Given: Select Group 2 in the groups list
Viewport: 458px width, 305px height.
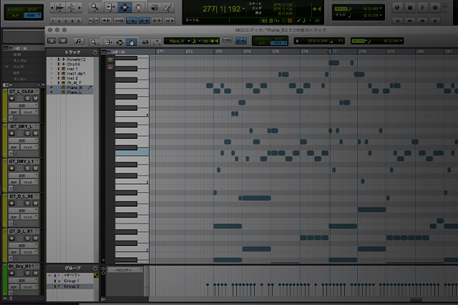Looking at the screenshot, I should point(72,286).
